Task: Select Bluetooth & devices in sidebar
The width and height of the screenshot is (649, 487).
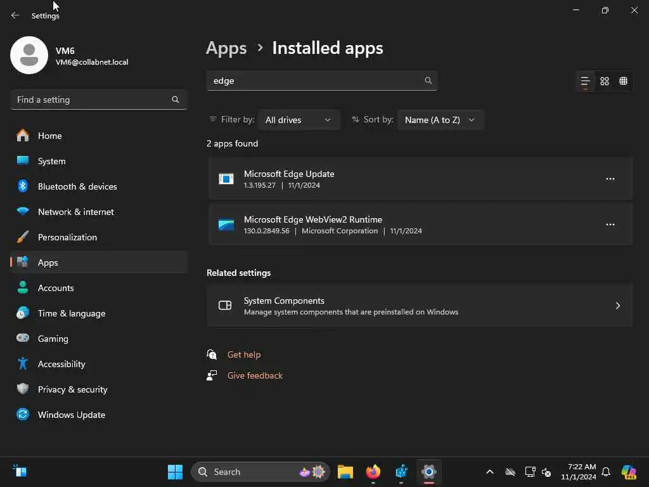Action: click(x=77, y=186)
